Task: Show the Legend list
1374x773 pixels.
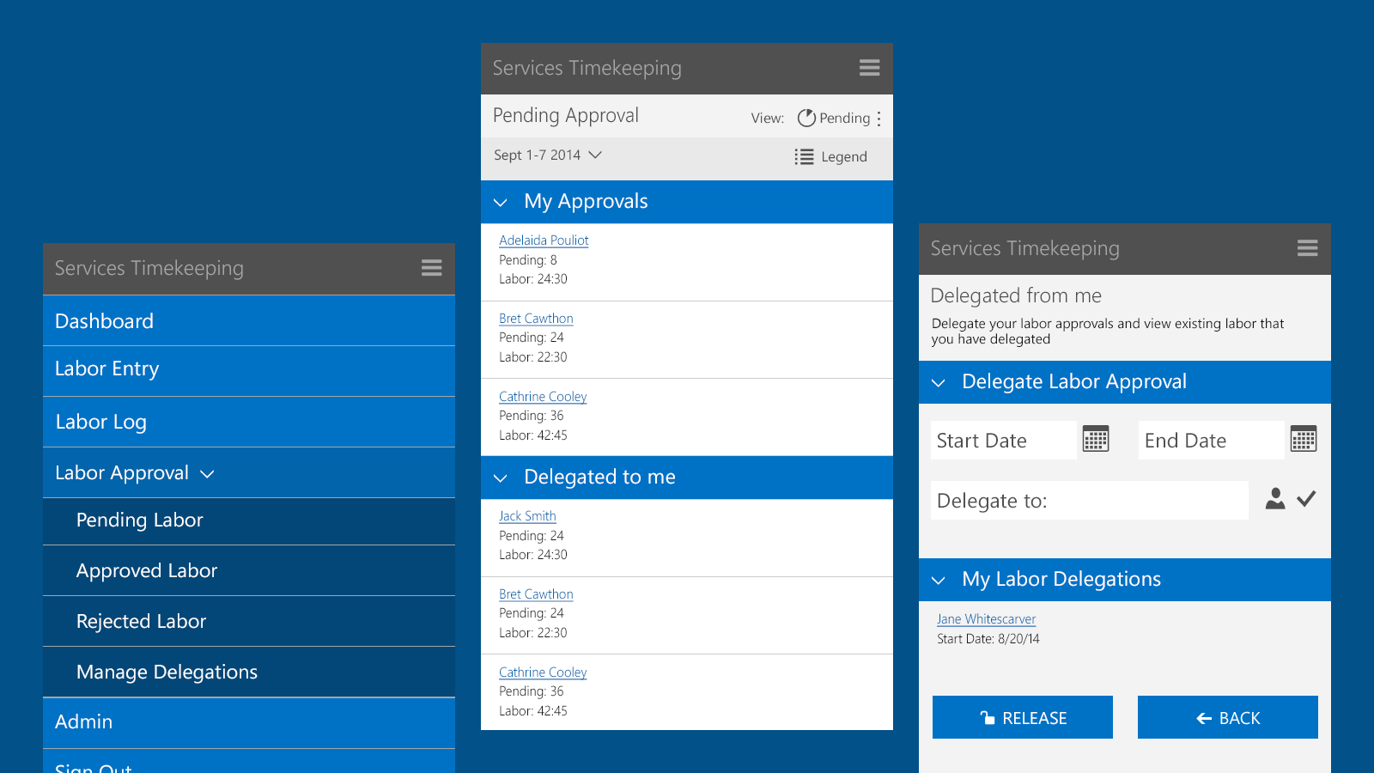Action: point(830,156)
